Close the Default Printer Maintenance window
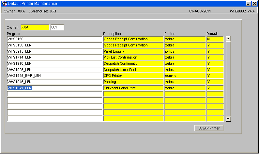259x154 pixels. tap(254, 4)
